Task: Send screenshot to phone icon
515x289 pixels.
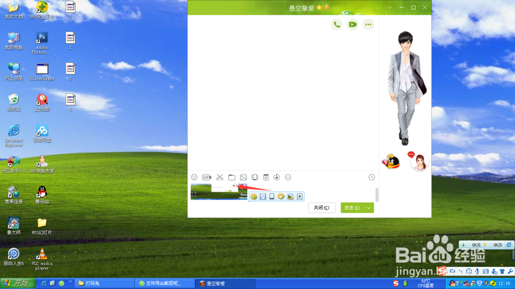Action: click(271, 196)
